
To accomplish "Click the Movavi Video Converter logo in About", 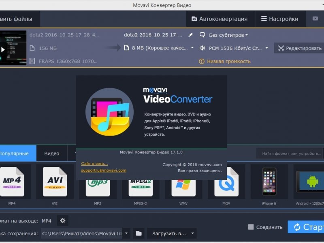I will click(109, 112).
